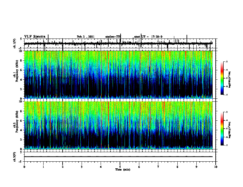Click the "4" tick on the time axis
The width and height of the screenshot is (243, 187).
point(101,167)
